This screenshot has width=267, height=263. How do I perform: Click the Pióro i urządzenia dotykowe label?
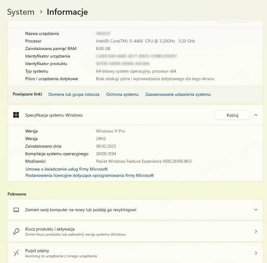coord(51,79)
